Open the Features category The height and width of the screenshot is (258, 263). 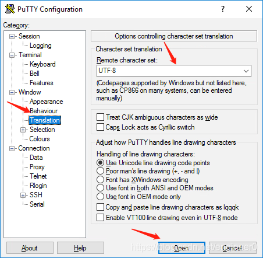coord(41,83)
